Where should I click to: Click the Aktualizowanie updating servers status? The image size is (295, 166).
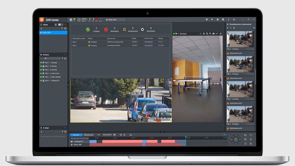tap(130, 30)
